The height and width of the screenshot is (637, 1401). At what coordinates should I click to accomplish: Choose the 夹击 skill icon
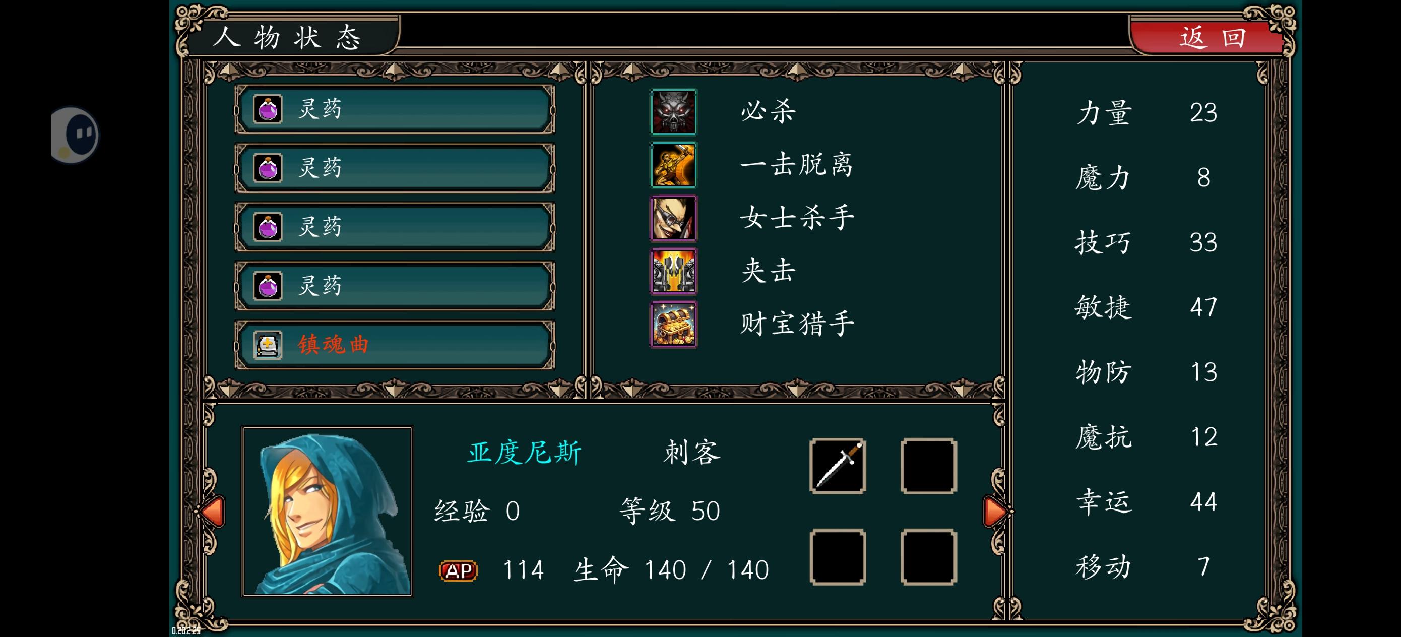673,272
